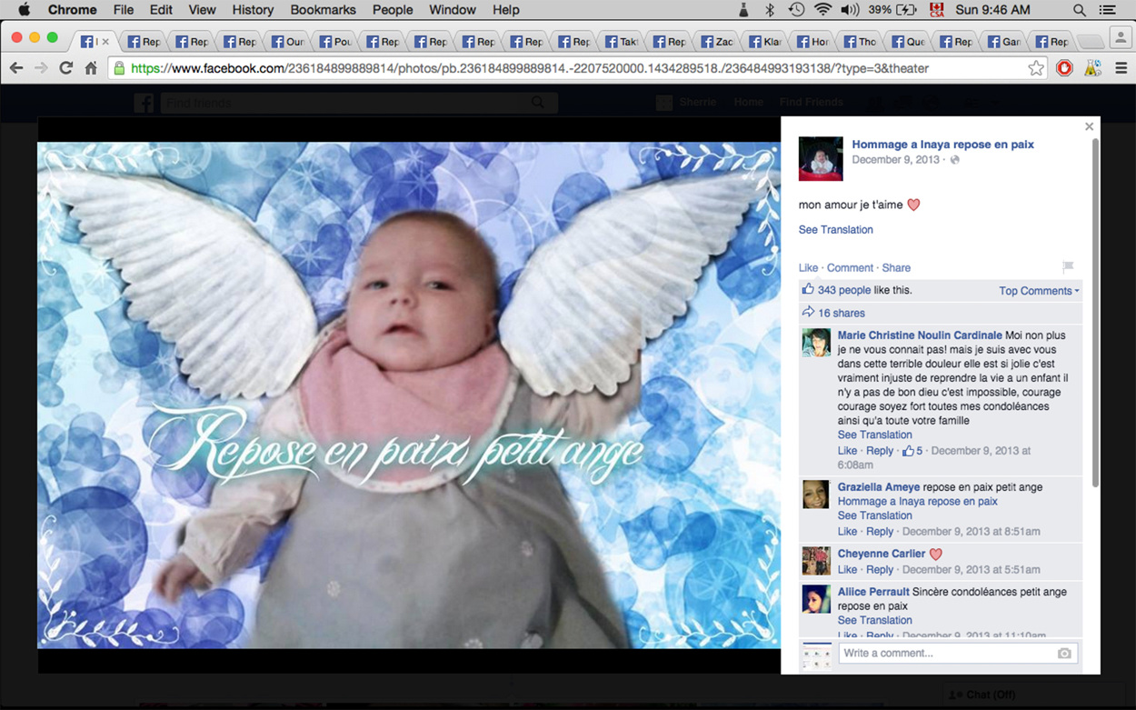The height and width of the screenshot is (710, 1136).
Task: Click the macOS Spotlight search icon
Action: 1080,10
